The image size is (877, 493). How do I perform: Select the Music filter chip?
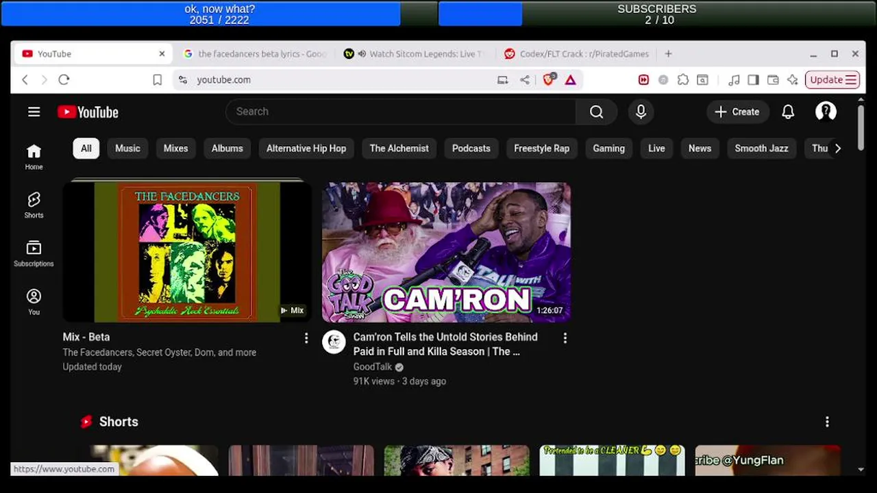127,149
